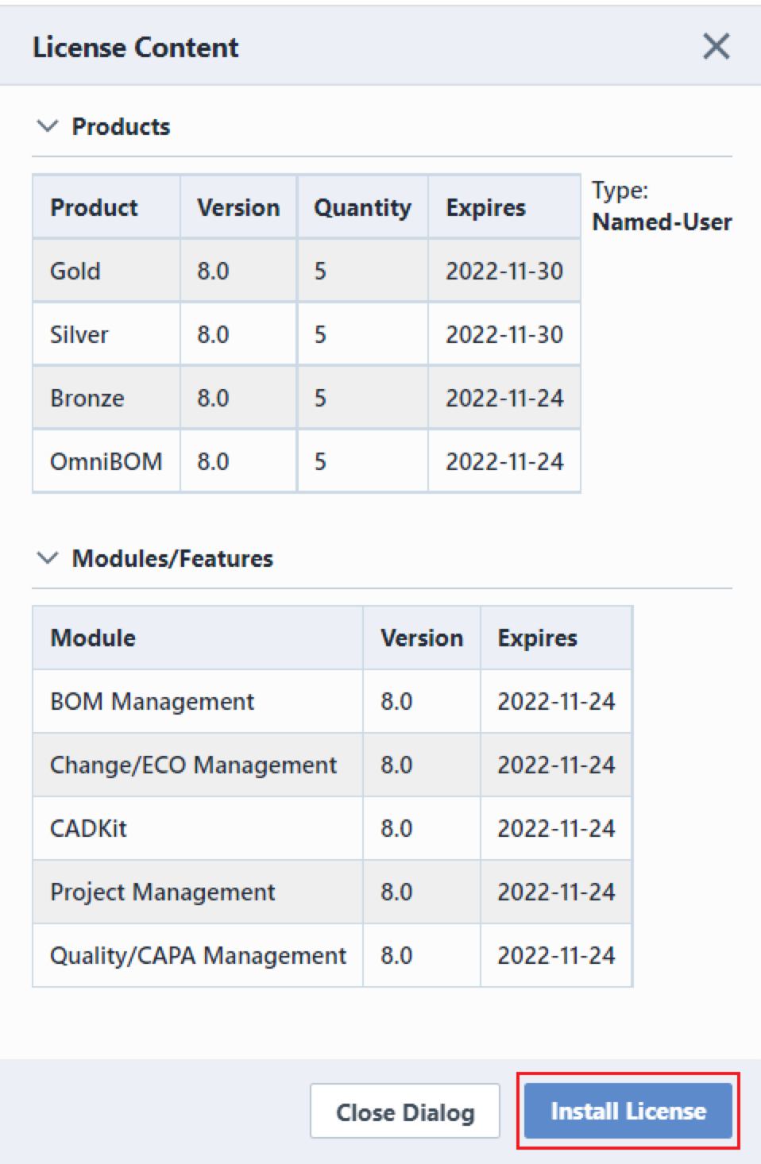Click the Install License button
This screenshot has height=1164, width=761.
coord(628,1111)
